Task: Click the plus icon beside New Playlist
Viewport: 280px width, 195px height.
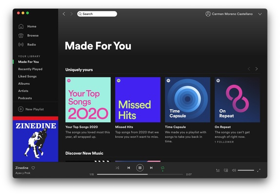Action: (20, 109)
